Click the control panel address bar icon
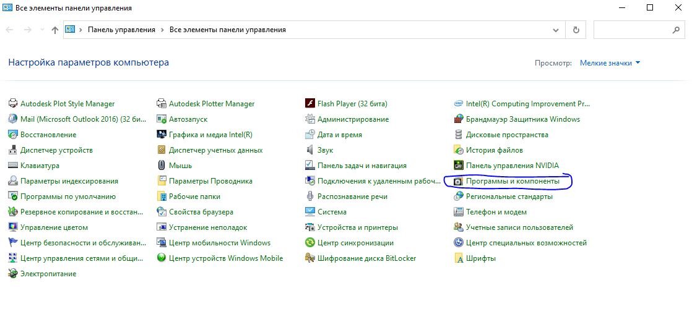Screen dimensions: 692x309 (x=70, y=30)
